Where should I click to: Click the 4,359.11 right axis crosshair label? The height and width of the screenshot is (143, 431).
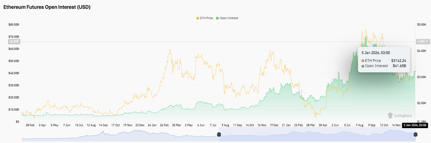[x=423, y=41]
